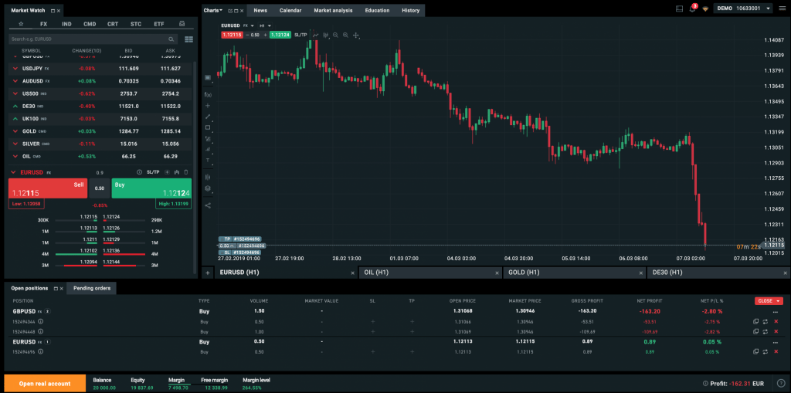This screenshot has height=393, width=791.
Task: Click the layout icon in top right bar
Action: pos(680,8)
